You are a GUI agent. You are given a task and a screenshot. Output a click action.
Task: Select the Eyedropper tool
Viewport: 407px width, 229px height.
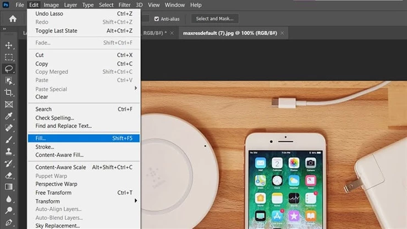9,116
